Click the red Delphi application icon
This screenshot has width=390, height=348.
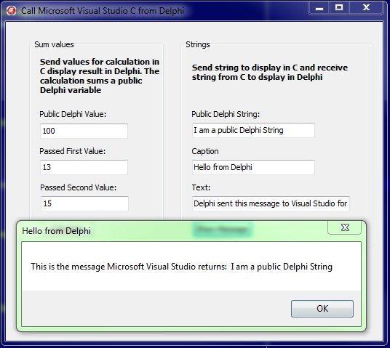coord(12,11)
